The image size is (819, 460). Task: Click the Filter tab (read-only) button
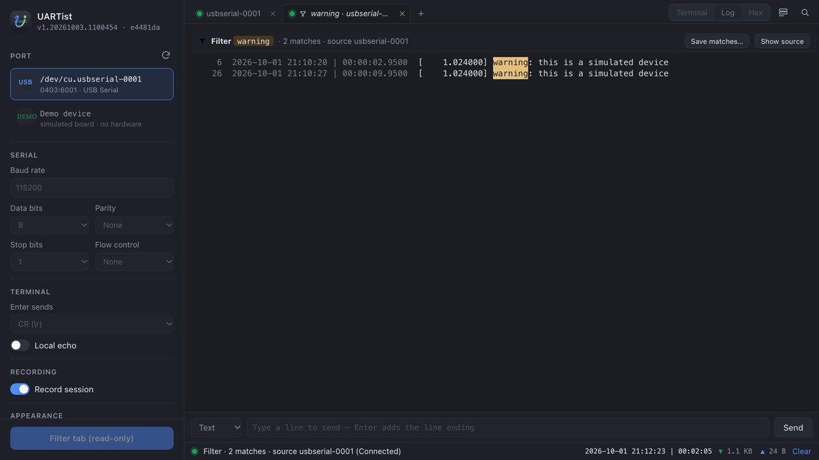point(92,438)
